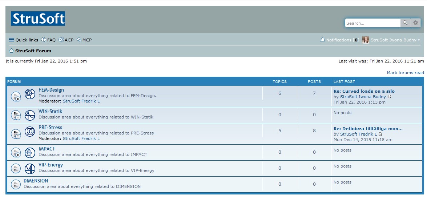
Task: Click the FAQ question mark icon
Action: pyautogui.click(x=44, y=40)
